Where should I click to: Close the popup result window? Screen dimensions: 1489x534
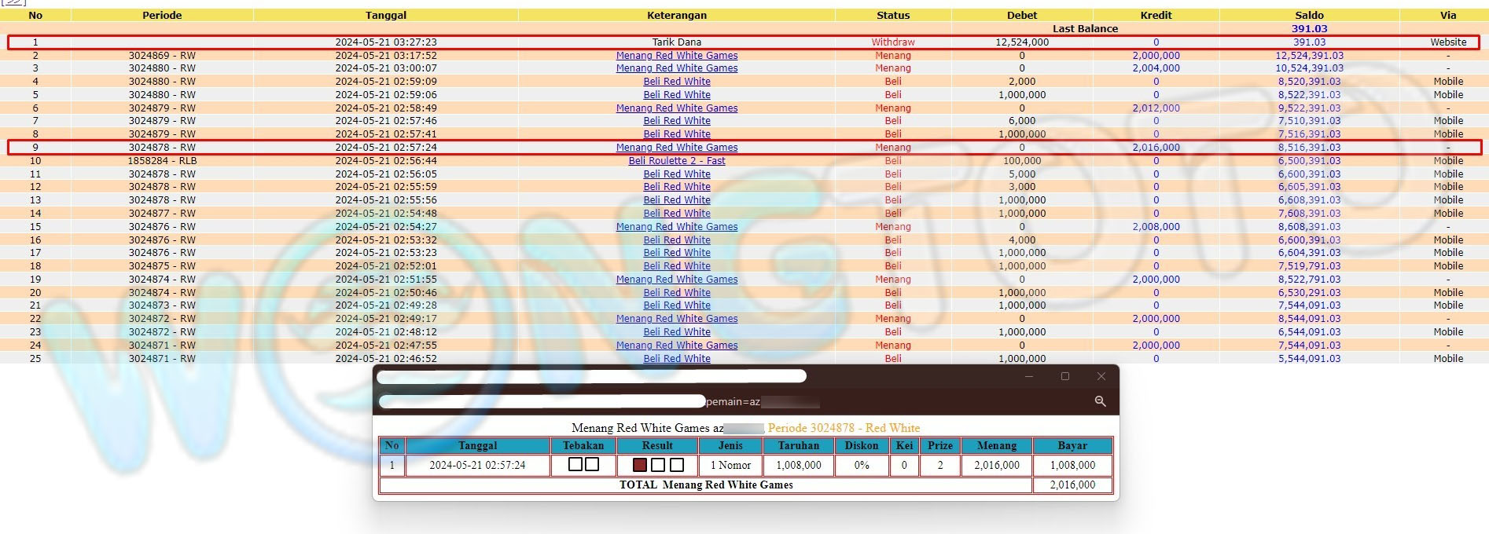point(1101,376)
